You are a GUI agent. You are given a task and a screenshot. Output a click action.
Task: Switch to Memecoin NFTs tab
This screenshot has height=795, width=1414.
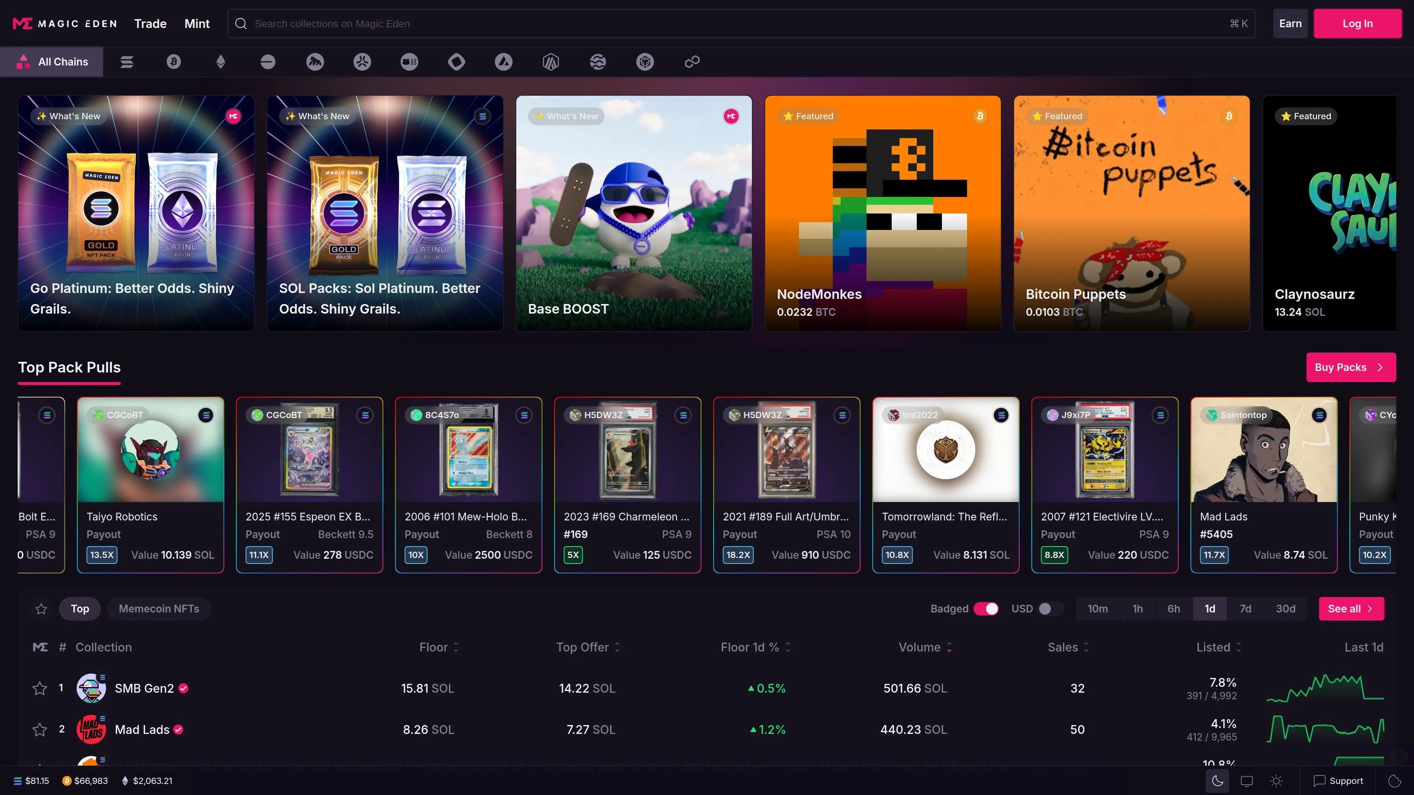(x=159, y=609)
